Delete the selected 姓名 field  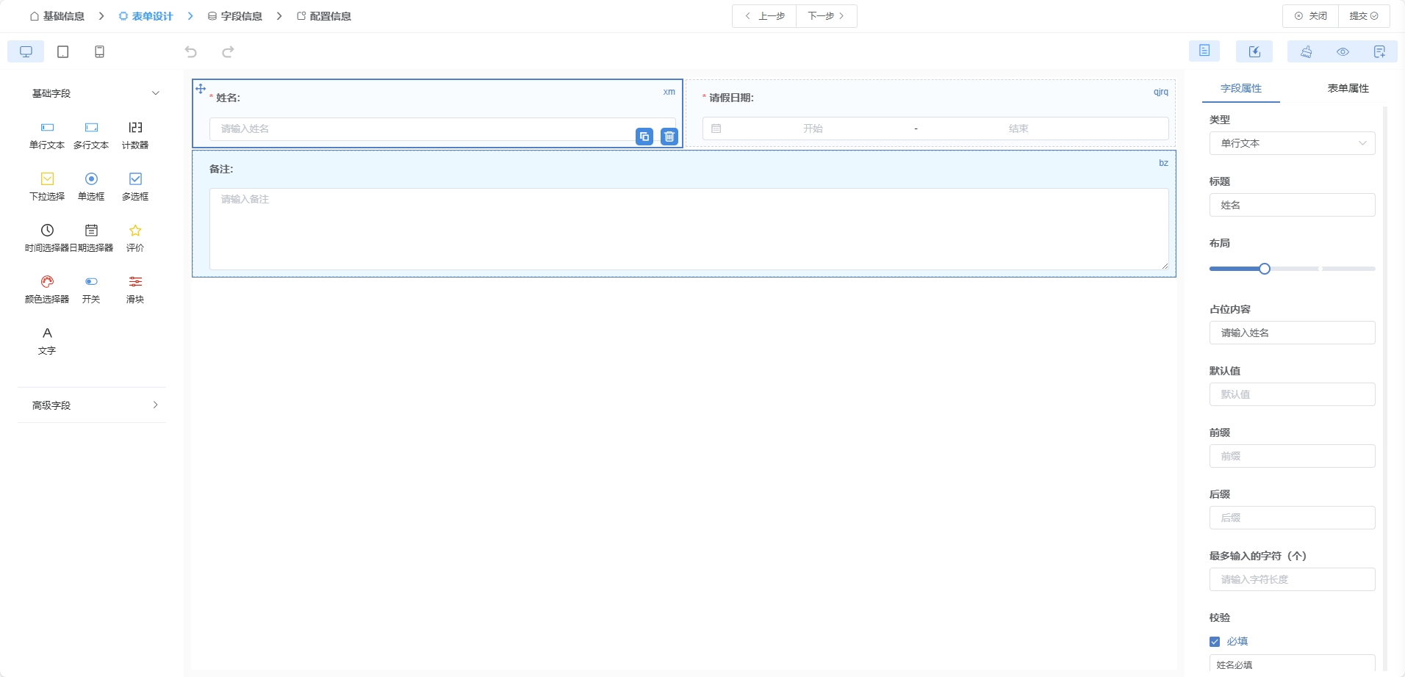669,137
